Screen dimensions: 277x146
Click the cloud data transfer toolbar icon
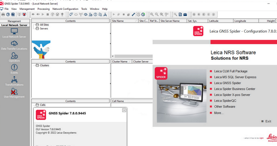coord(86,14)
